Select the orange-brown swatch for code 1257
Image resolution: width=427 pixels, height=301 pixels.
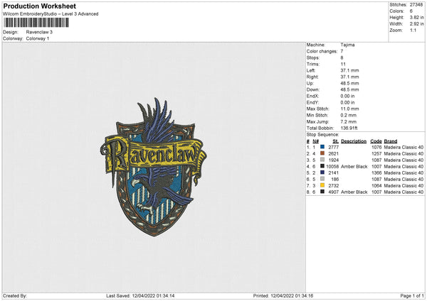tap(322, 153)
